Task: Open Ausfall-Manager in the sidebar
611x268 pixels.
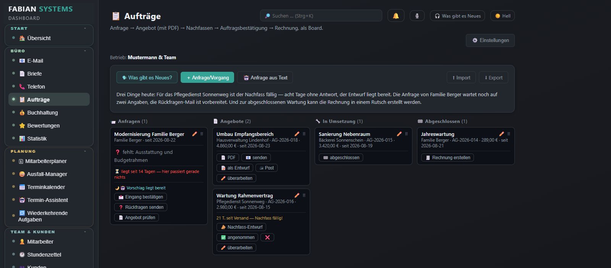Action: tap(49, 174)
